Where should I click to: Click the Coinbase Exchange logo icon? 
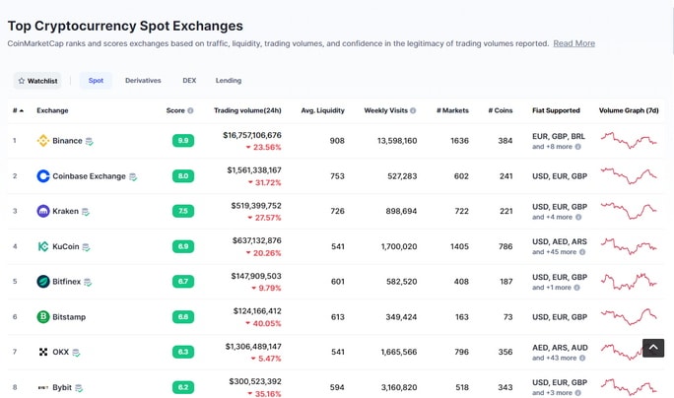coord(43,176)
